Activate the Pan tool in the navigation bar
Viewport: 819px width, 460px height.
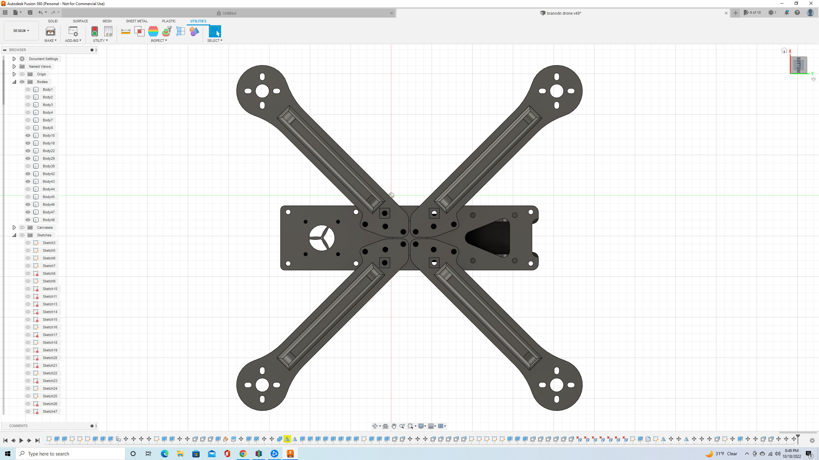click(394, 426)
